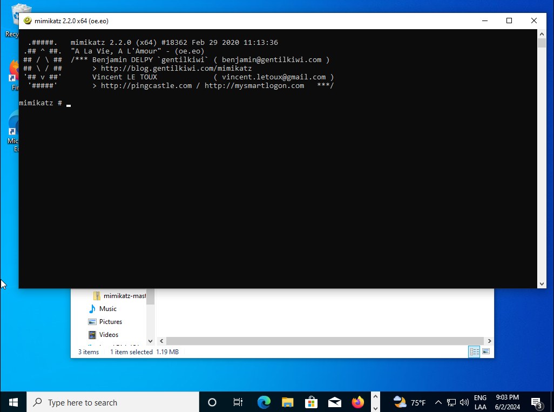The image size is (554, 412).
Task: Expand the taskbar overflow chevron
Action: [375, 402]
